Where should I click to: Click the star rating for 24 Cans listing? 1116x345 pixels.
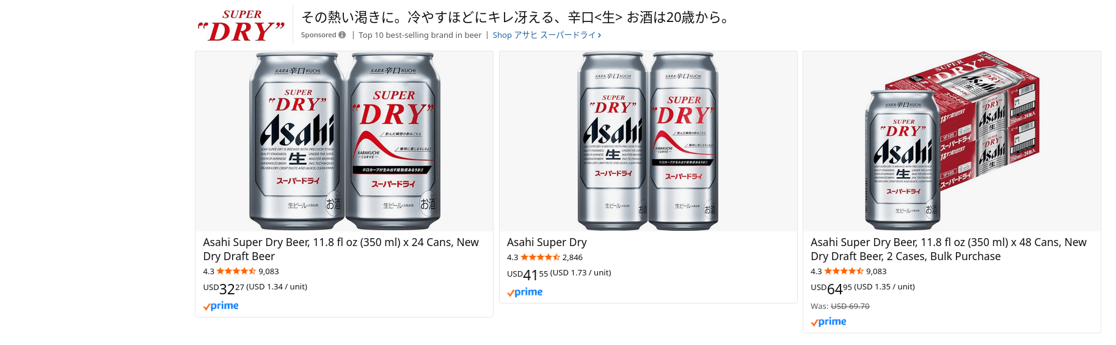[x=236, y=271]
